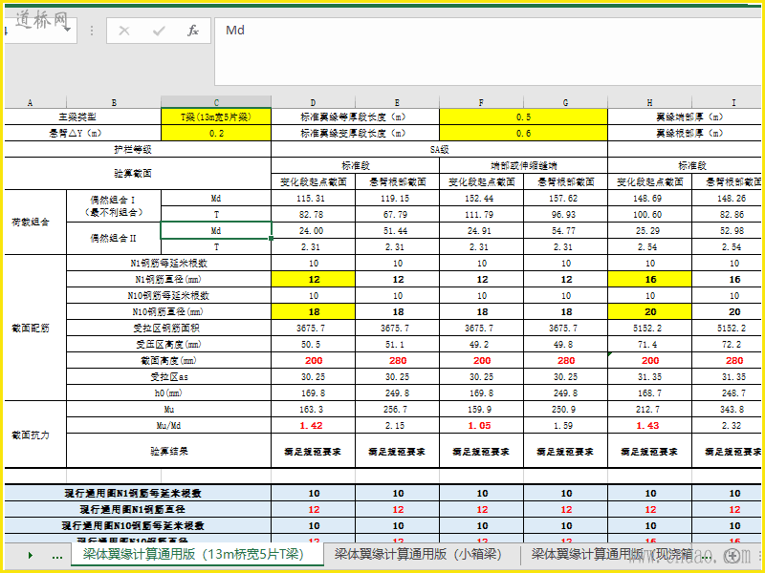Select cell with Md value 115.31
The image size is (765, 573).
tap(314, 199)
